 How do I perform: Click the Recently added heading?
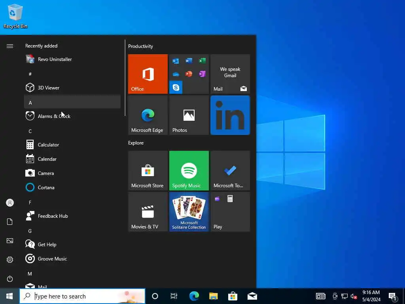pos(41,46)
